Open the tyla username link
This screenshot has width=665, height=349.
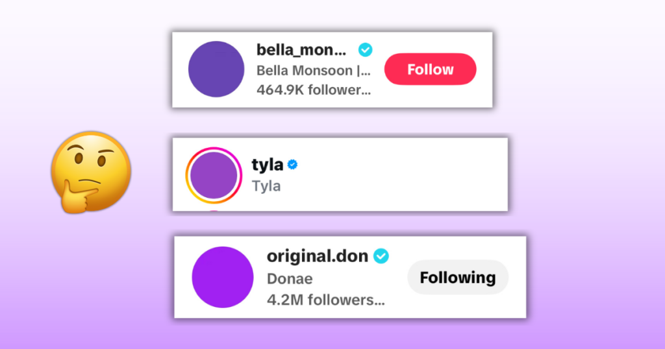tap(268, 165)
